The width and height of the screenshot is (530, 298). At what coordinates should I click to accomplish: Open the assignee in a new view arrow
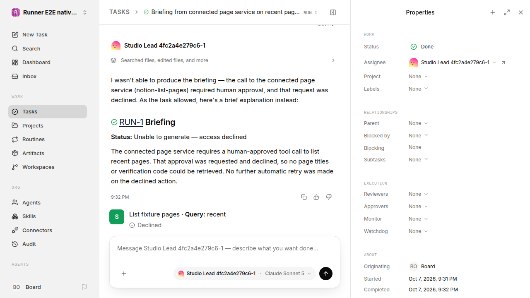tap(503, 62)
